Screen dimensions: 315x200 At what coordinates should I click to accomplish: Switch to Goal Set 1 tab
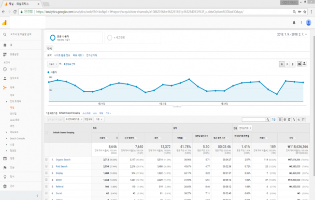pyautogui.click(x=78, y=55)
